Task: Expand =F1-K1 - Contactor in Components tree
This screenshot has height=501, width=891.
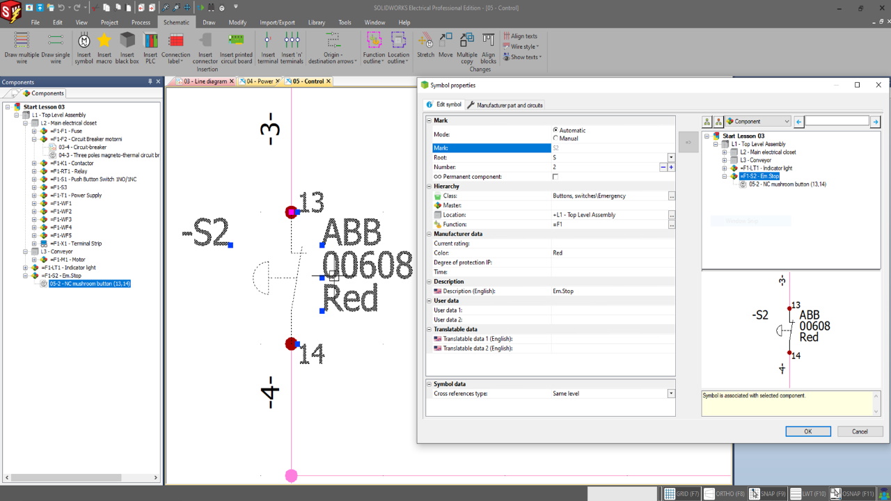Action: (x=34, y=164)
